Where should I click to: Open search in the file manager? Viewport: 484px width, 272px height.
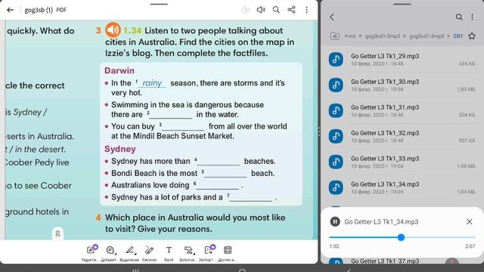click(x=459, y=17)
